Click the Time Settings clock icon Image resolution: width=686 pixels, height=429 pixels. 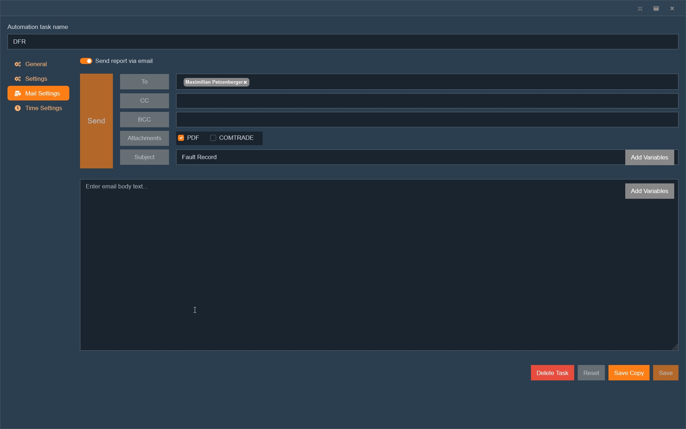tap(18, 108)
